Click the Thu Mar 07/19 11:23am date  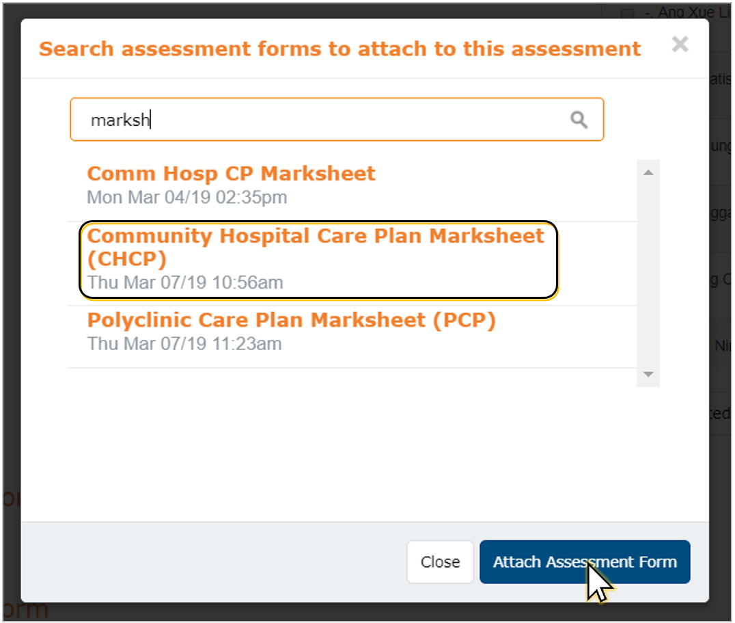click(x=184, y=344)
